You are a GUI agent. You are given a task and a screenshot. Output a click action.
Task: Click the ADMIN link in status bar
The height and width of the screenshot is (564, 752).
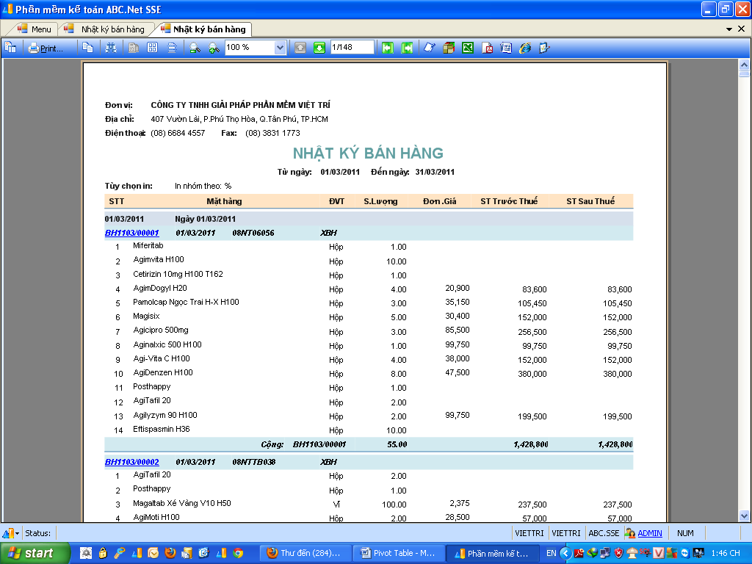[649, 533]
